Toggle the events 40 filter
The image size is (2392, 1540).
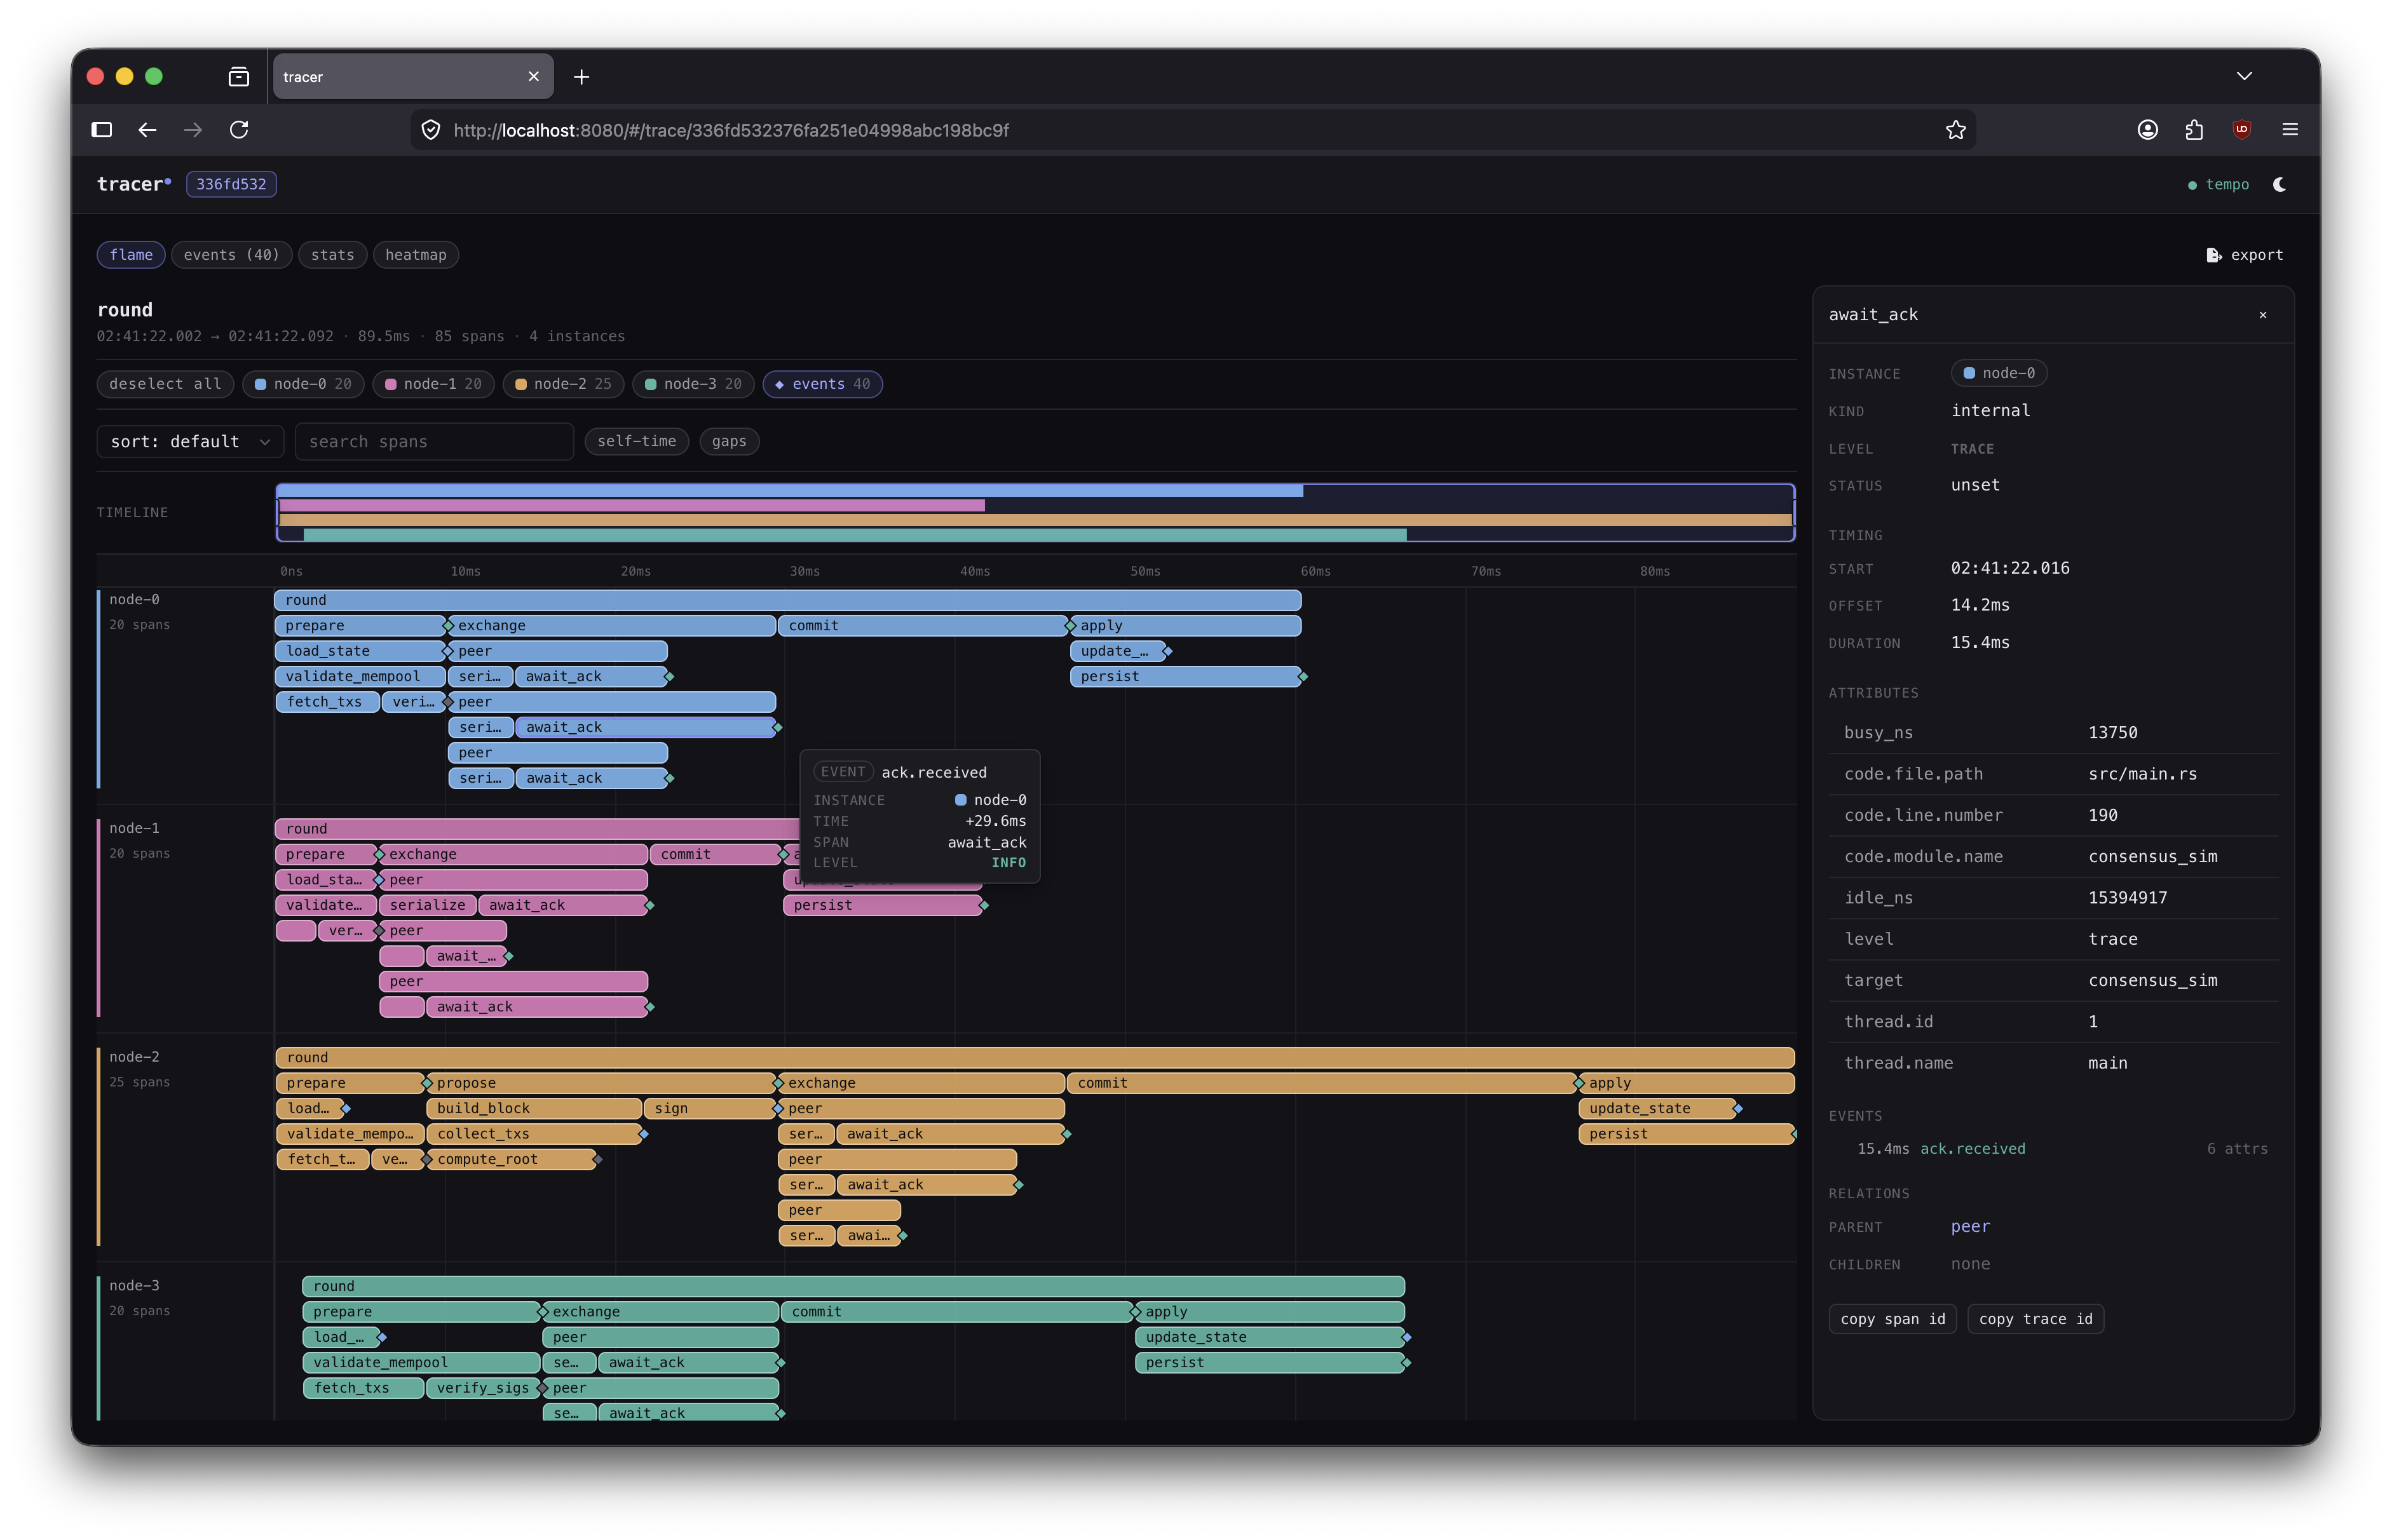(822, 384)
